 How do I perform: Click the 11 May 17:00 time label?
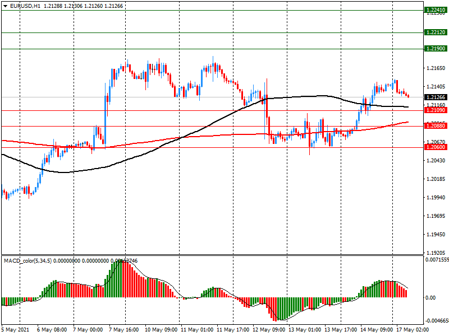232,330
